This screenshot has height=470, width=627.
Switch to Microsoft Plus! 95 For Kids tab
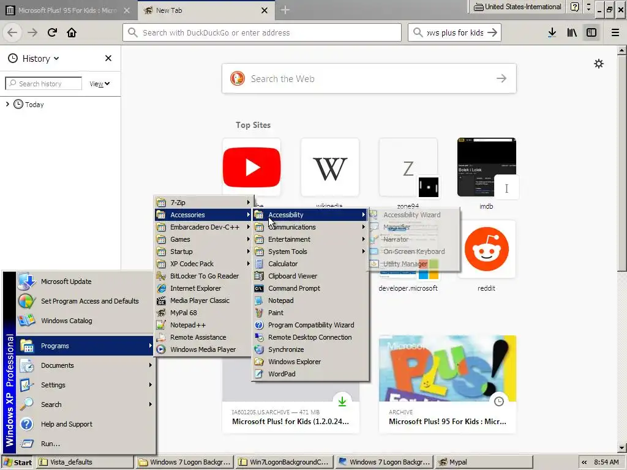(69, 10)
